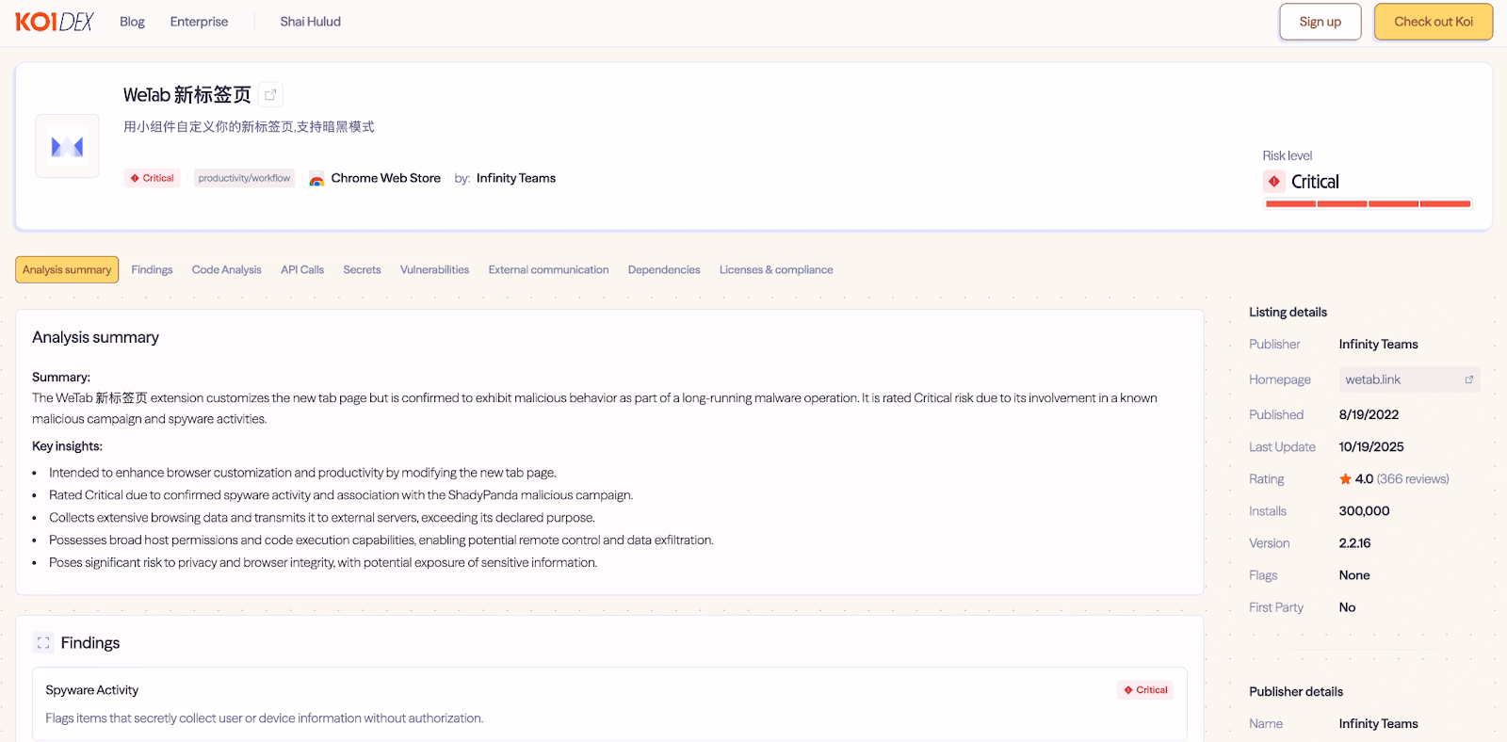
Task: Click the 300,000 installs value
Action: [1364, 511]
